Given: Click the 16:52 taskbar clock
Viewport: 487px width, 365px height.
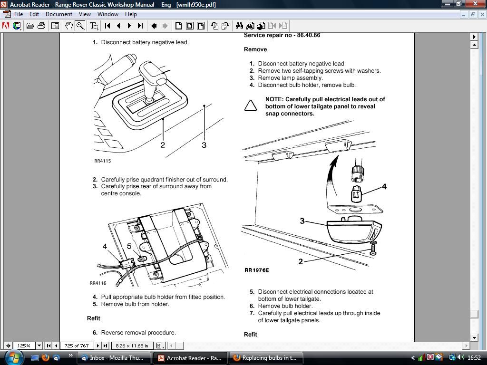Looking at the screenshot, I should coord(474,357).
